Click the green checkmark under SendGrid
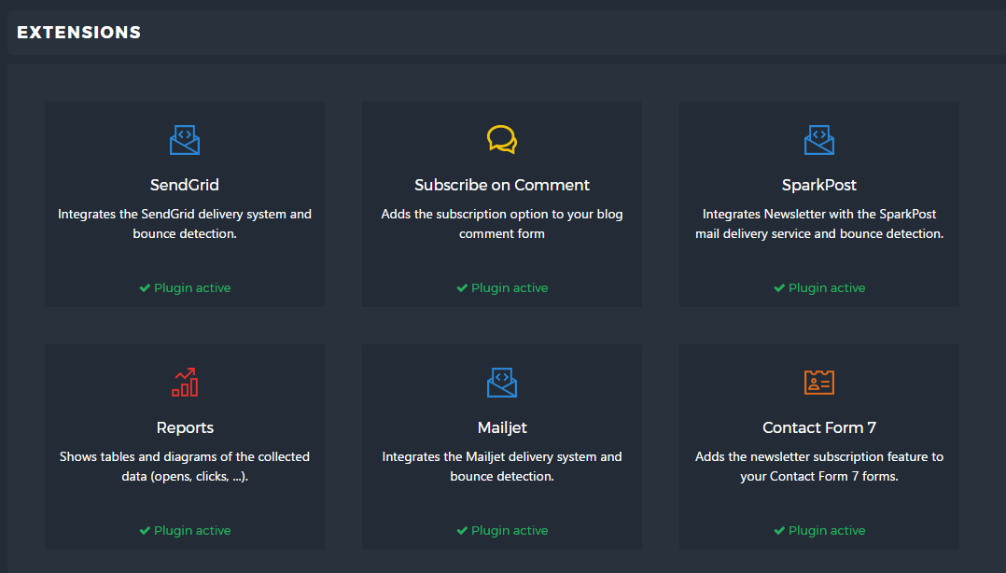This screenshot has height=573, width=1006. pyautogui.click(x=145, y=288)
